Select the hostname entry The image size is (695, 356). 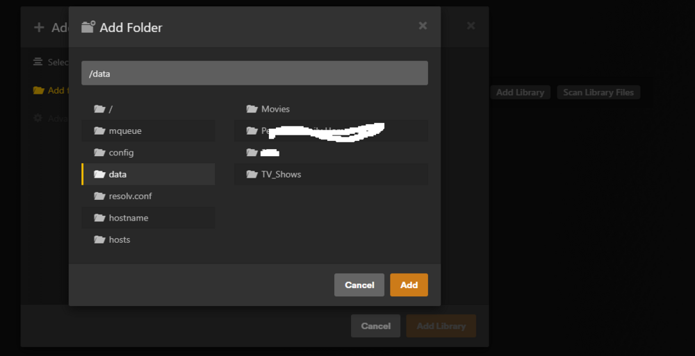pyautogui.click(x=149, y=217)
